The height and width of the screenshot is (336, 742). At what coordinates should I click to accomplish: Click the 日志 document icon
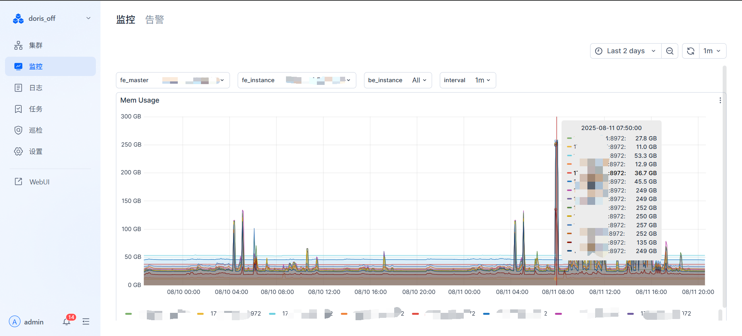18,88
